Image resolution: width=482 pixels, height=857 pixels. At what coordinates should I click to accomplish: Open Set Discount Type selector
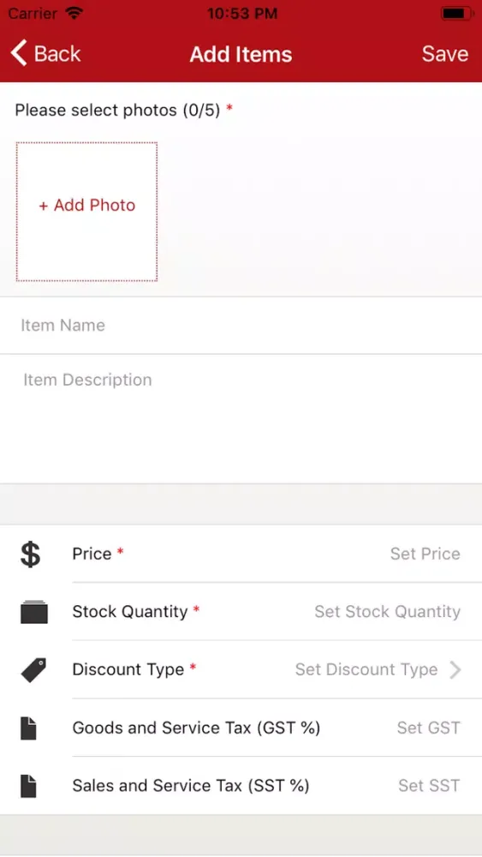(x=366, y=669)
